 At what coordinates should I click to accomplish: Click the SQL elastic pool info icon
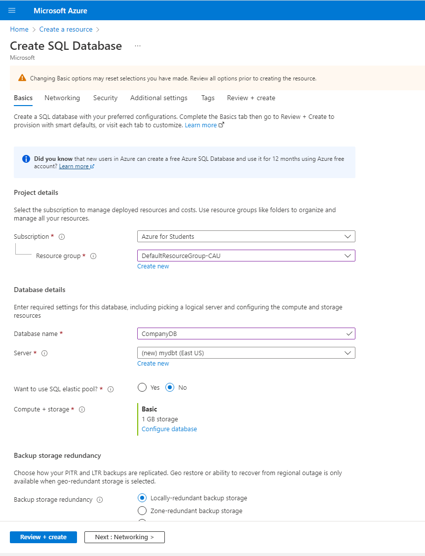(x=111, y=389)
